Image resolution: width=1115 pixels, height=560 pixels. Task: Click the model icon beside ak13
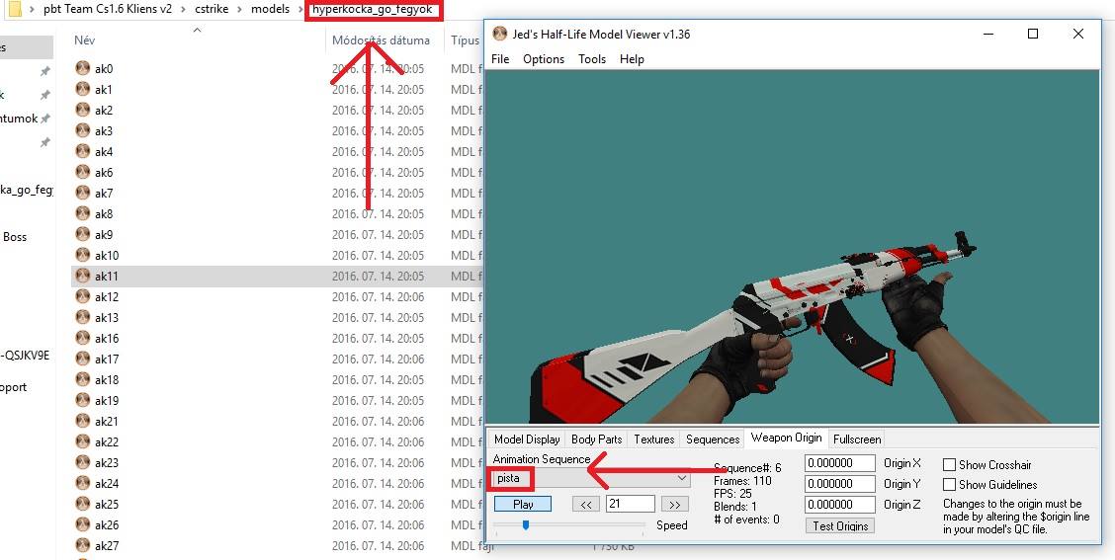(x=82, y=317)
